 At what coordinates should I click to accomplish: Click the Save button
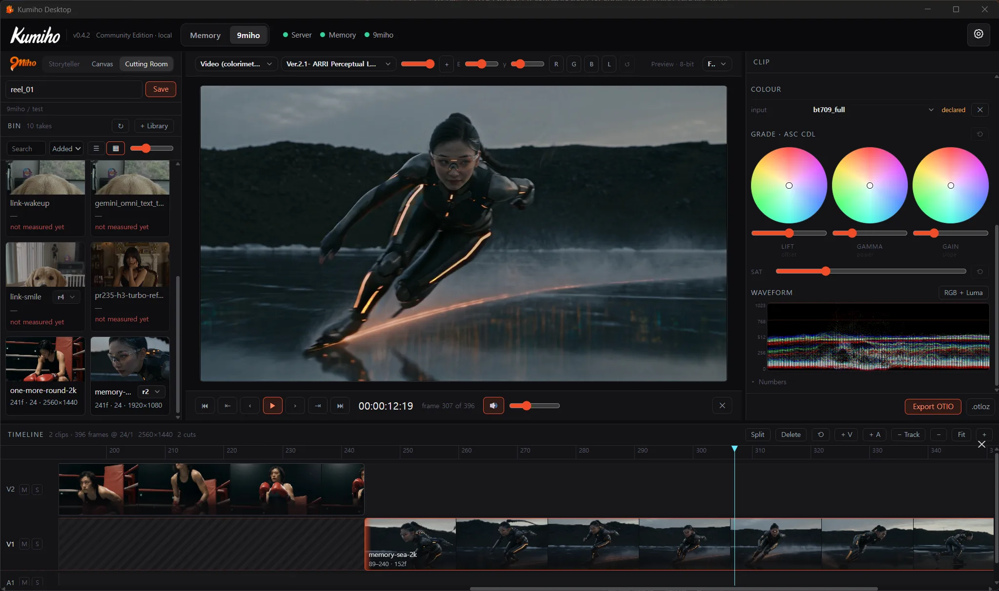click(x=161, y=89)
